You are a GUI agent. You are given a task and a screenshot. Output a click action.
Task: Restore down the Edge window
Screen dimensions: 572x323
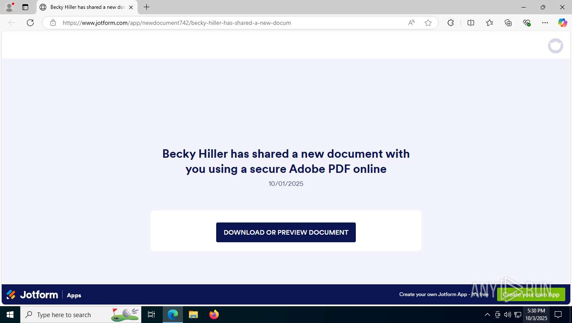543,7
